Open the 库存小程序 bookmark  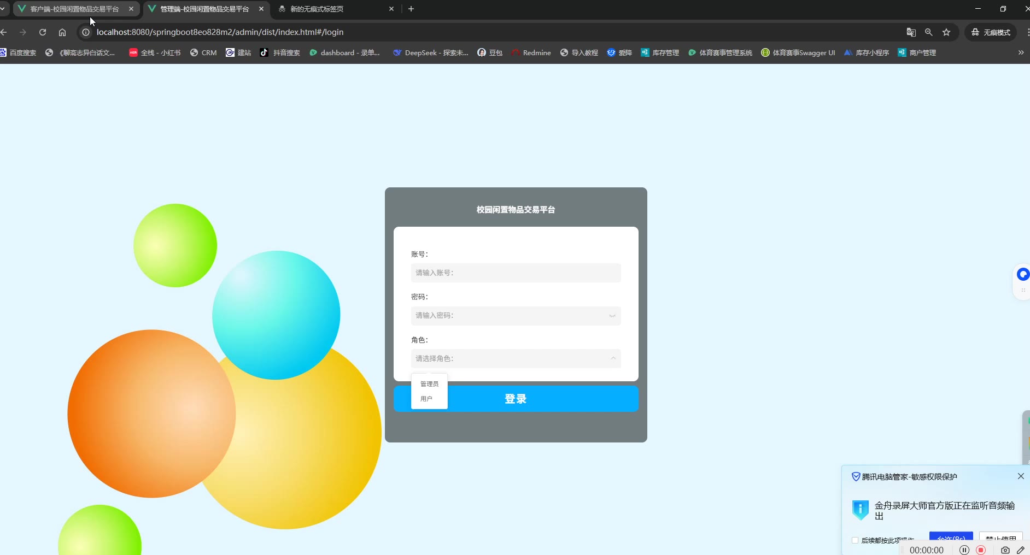coord(867,52)
